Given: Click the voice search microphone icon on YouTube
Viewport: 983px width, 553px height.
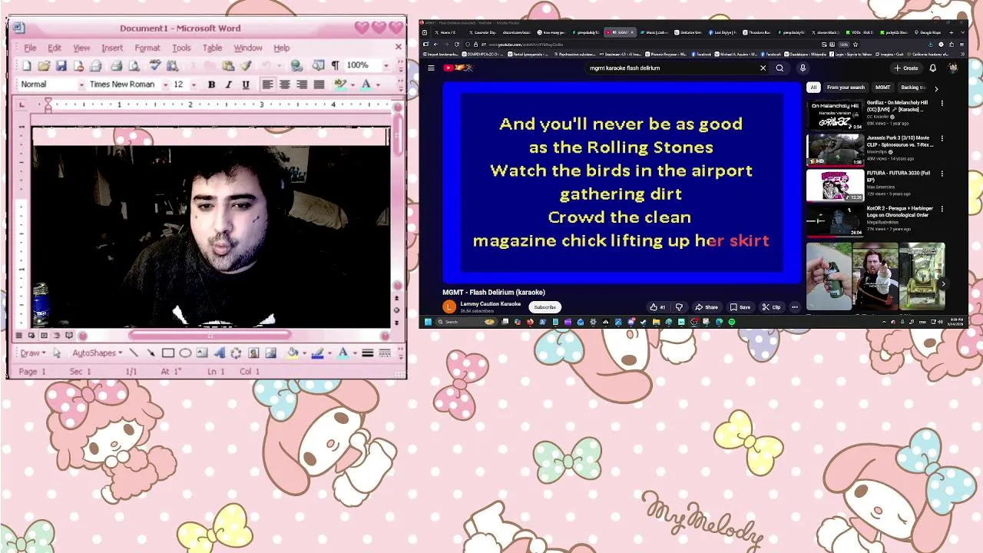Looking at the screenshot, I should click(803, 68).
